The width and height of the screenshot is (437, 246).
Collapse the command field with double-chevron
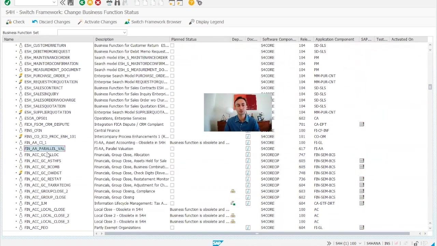(62, 3)
